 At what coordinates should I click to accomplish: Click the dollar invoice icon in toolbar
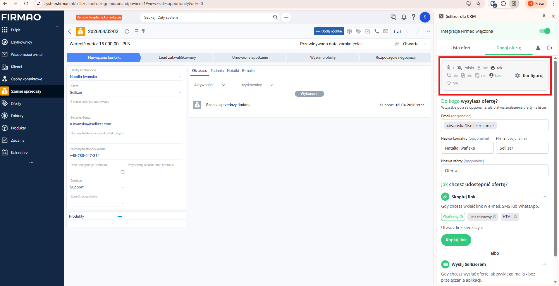pos(350,31)
